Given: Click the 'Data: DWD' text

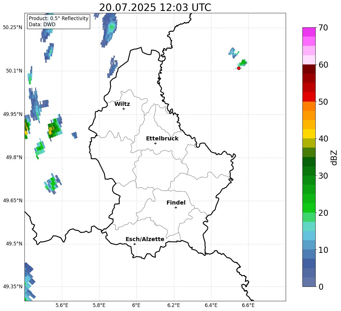Looking at the screenshot, I should pyautogui.click(x=42, y=24).
